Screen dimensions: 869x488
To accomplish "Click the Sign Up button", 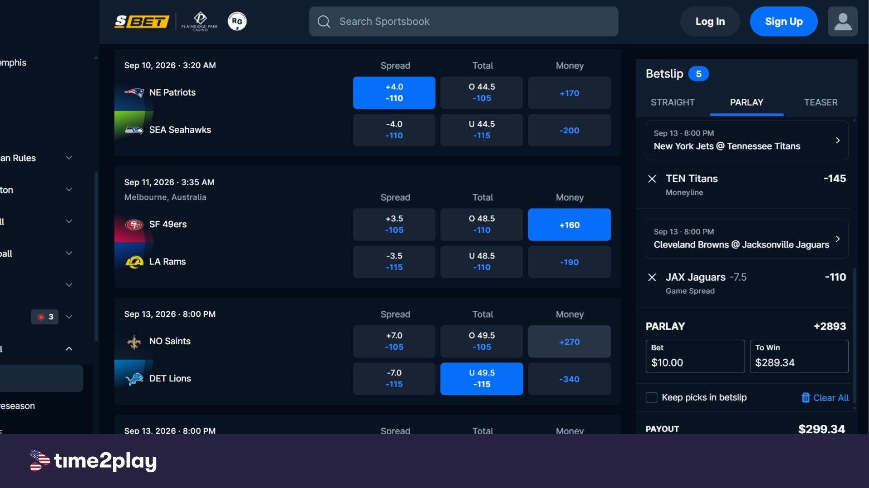I will coord(783,21).
